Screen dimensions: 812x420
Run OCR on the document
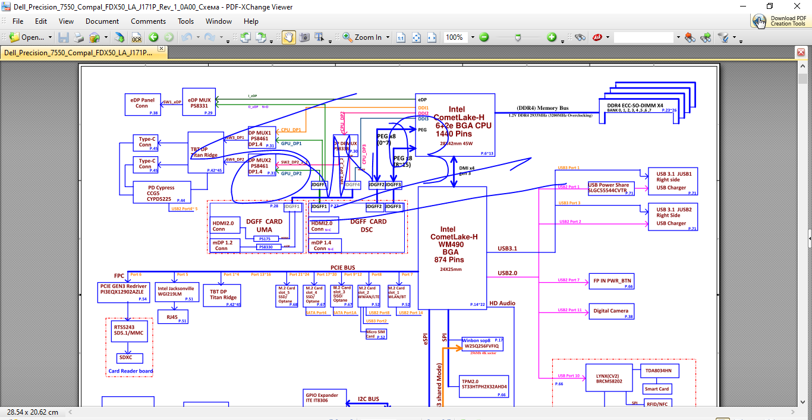point(137,37)
